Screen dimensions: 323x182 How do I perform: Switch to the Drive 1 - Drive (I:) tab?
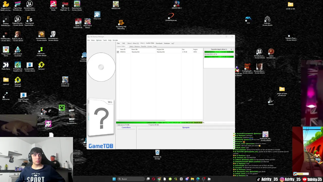(x=133, y=43)
